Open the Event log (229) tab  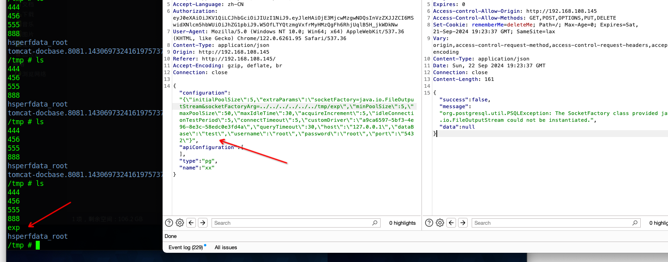(185, 247)
